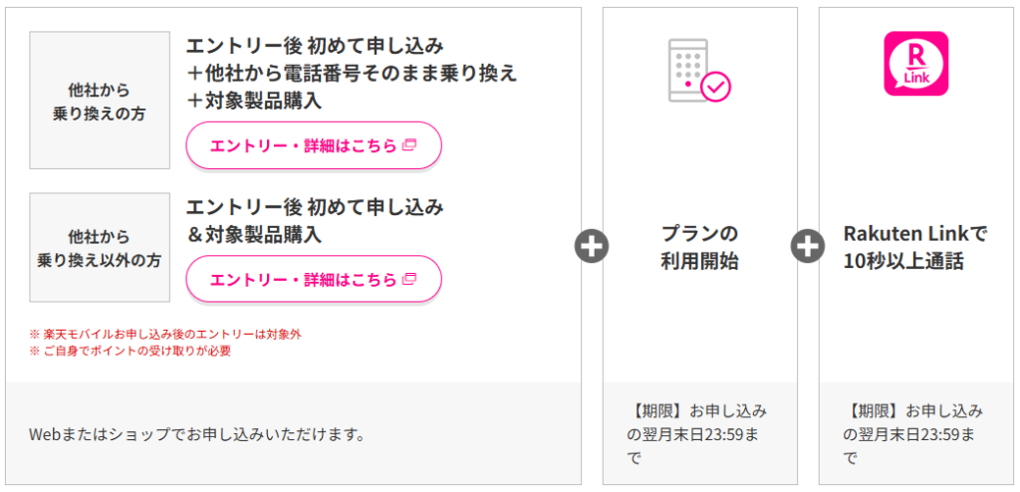Open エントリー・詳細はこちら for 他社から乗り換えの方
The image size is (1020, 492).
tap(314, 145)
